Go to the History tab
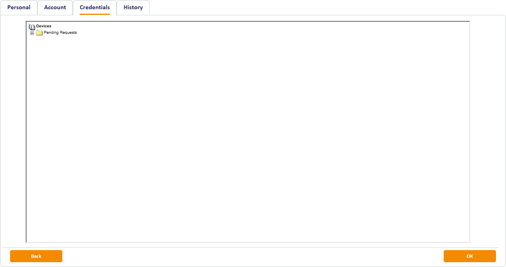The width and height of the screenshot is (506, 267). pos(133,8)
